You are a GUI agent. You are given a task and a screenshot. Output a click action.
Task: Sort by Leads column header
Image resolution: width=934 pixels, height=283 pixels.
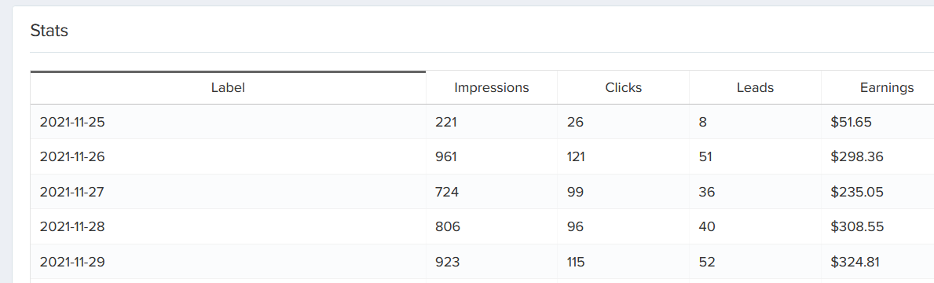tap(755, 87)
